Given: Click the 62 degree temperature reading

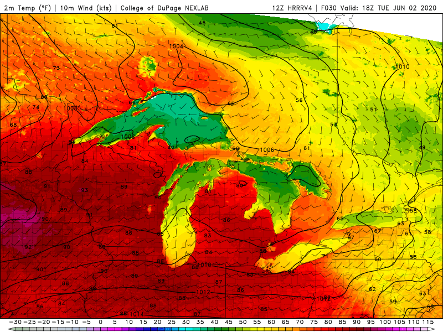Looking at the screenshot, I should [x=372, y=289].
